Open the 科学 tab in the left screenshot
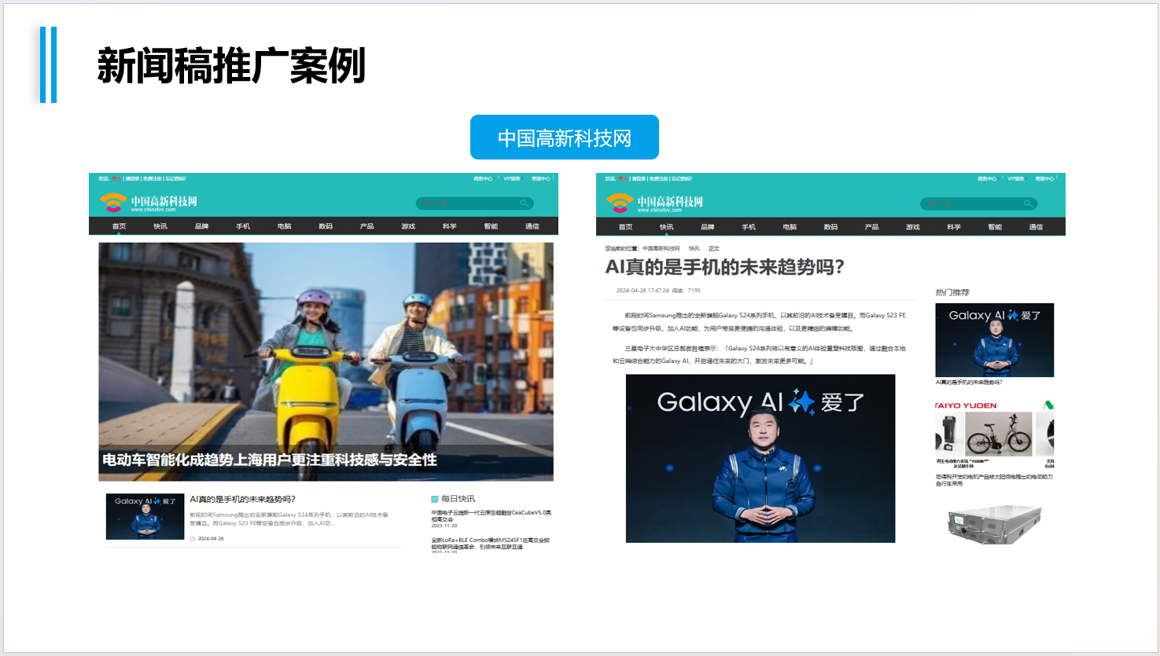This screenshot has height=656, width=1160. [x=449, y=226]
